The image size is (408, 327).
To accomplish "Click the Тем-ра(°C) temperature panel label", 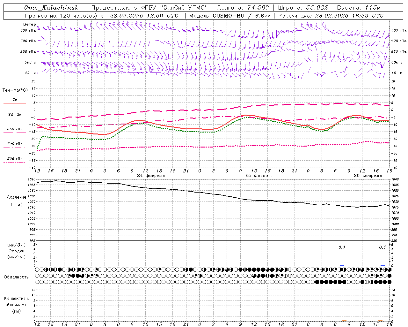I will 15,90.
